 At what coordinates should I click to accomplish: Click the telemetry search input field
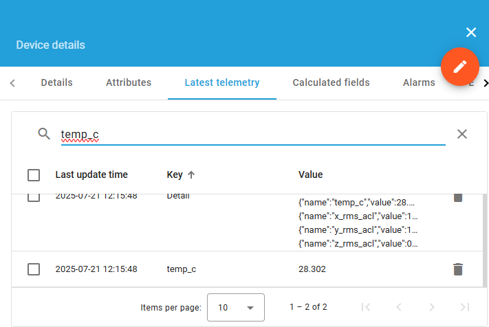pyautogui.click(x=248, y=134)
